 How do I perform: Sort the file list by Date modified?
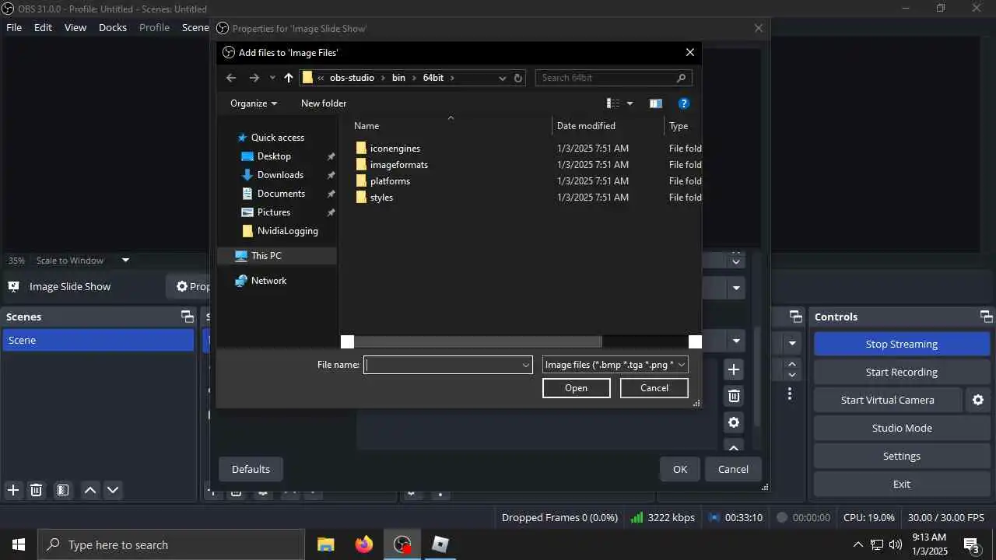click(x=608, y=126)
